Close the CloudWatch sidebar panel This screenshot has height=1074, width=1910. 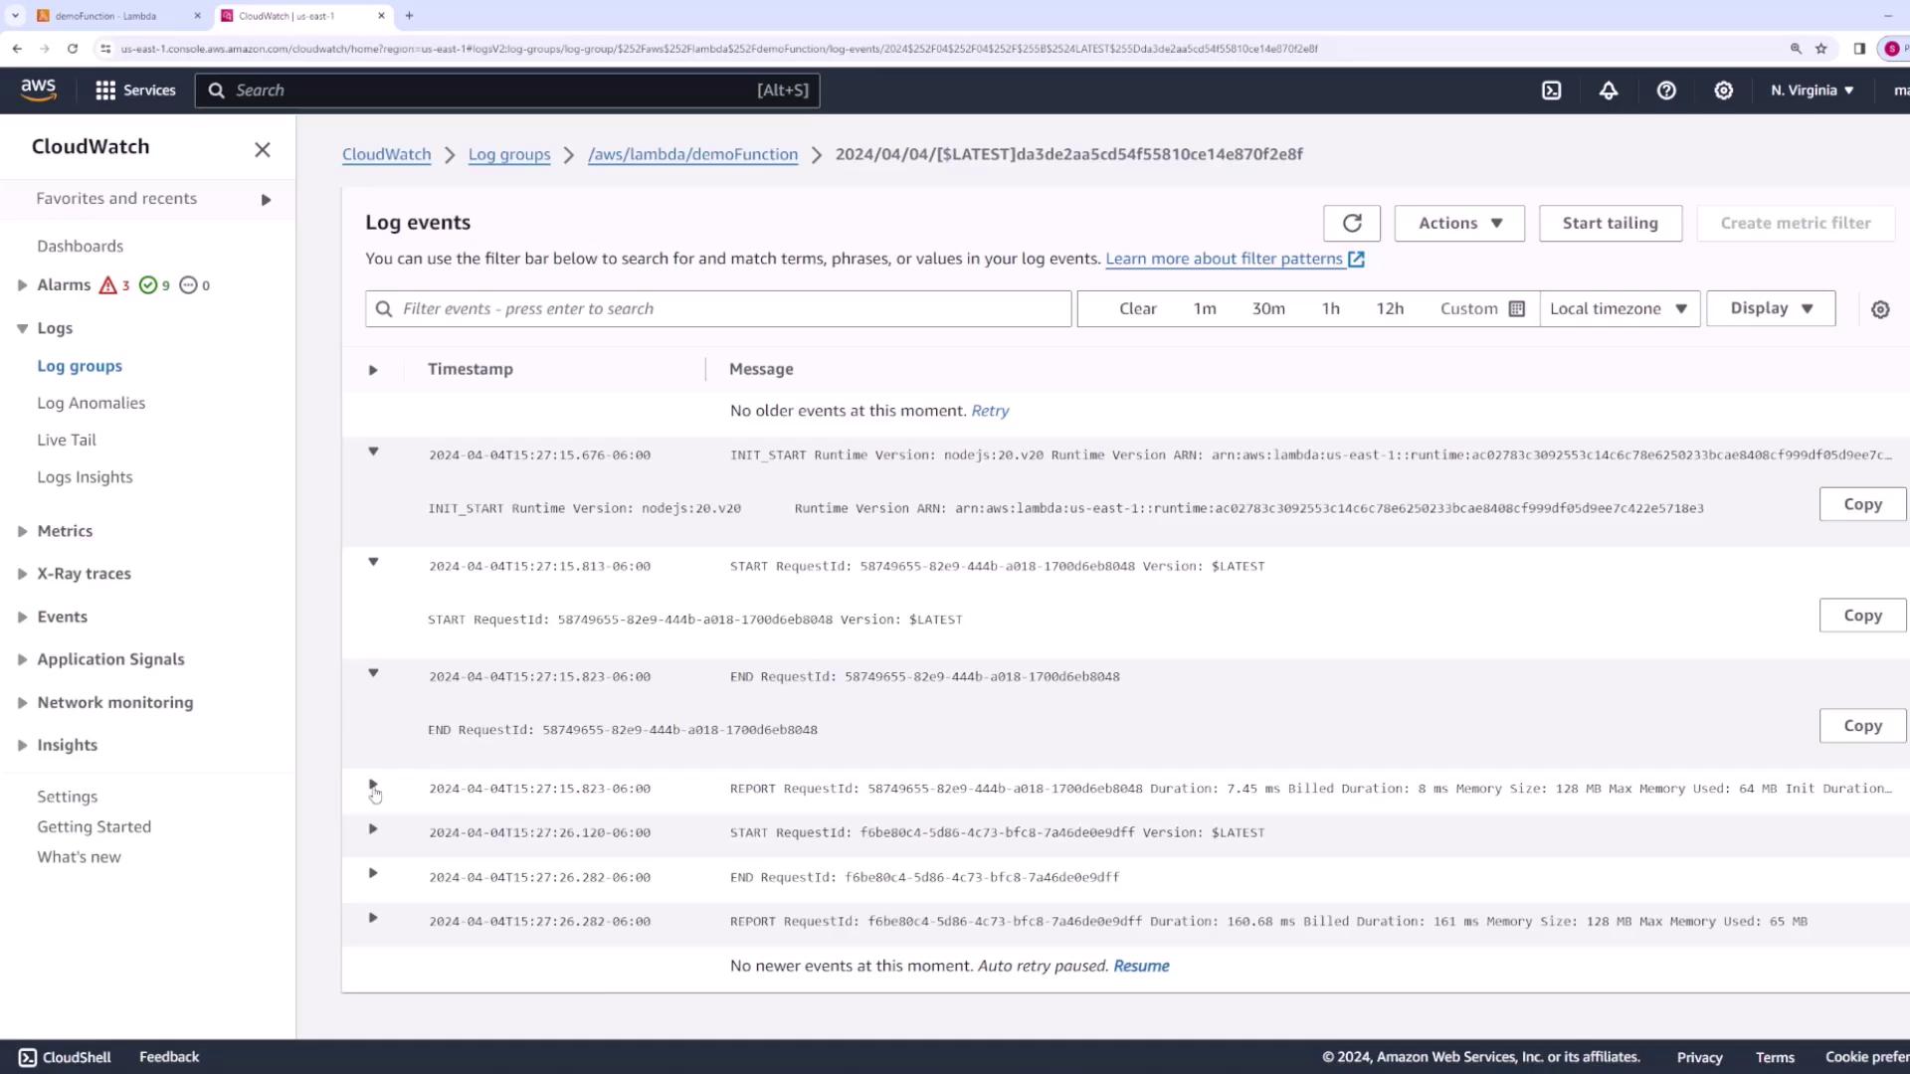pos(262,149)
